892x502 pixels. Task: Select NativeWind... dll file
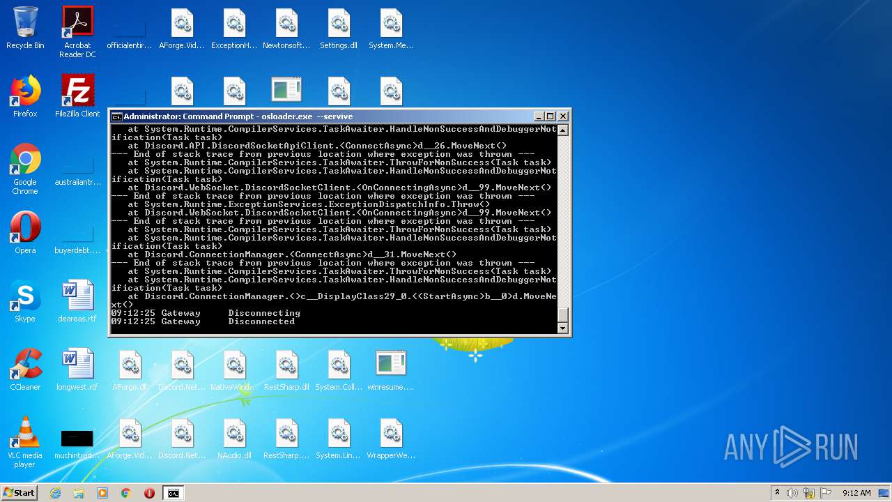click(234, 370)
